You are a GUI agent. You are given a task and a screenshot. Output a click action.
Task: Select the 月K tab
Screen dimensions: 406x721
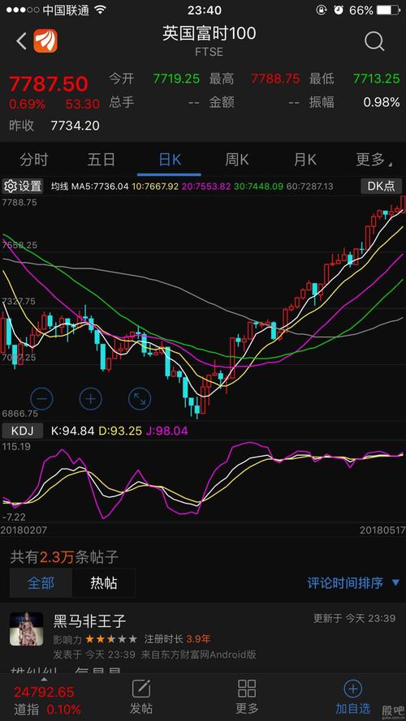(x=304, y=160)
